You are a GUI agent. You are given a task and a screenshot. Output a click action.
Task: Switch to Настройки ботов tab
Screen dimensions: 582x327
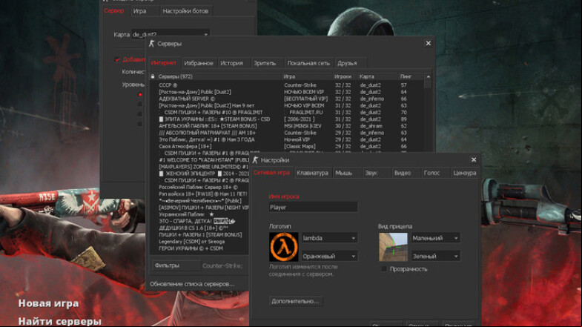[x=185, y=11]
